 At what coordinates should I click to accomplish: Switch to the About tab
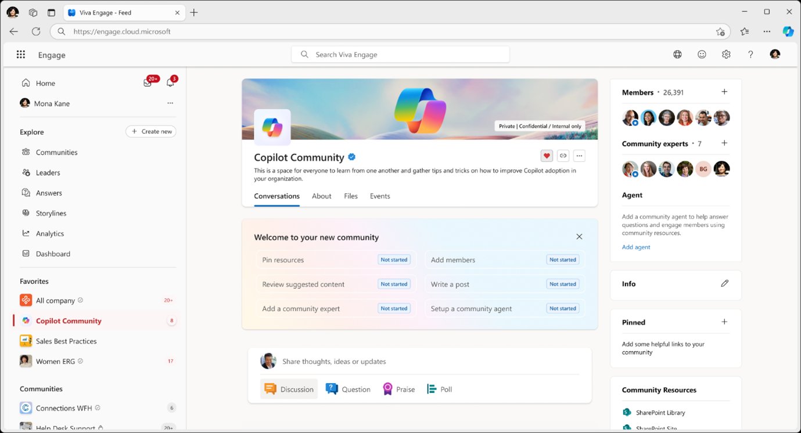(321, 196)
